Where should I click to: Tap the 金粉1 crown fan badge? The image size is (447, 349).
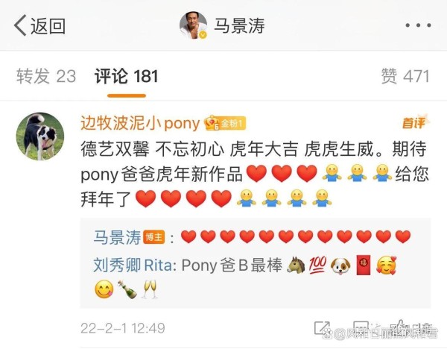click(225, 123)
